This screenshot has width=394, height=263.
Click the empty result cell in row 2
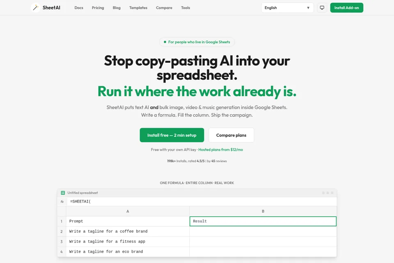click(263, 231)
